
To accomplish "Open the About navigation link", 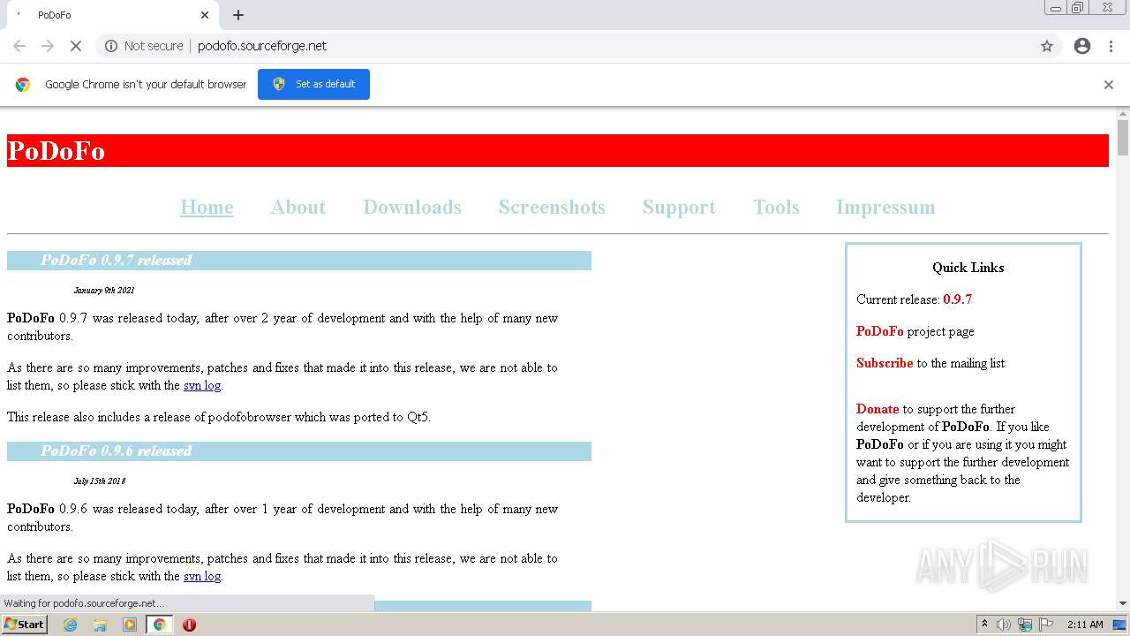I will pos(298,207).
